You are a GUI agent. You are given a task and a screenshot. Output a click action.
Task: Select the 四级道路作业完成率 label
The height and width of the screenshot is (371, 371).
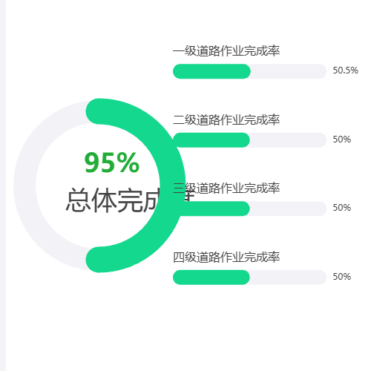[x=226, y=257]
